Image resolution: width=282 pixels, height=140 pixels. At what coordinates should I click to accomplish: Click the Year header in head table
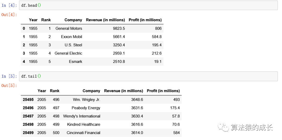(x=33, y=20)
